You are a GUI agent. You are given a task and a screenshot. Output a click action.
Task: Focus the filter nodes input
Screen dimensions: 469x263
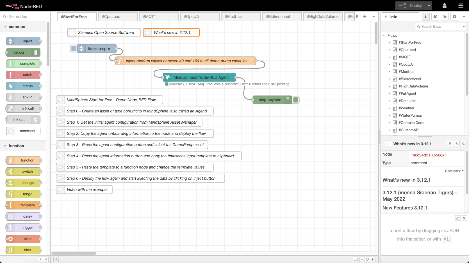pos(25,17)
